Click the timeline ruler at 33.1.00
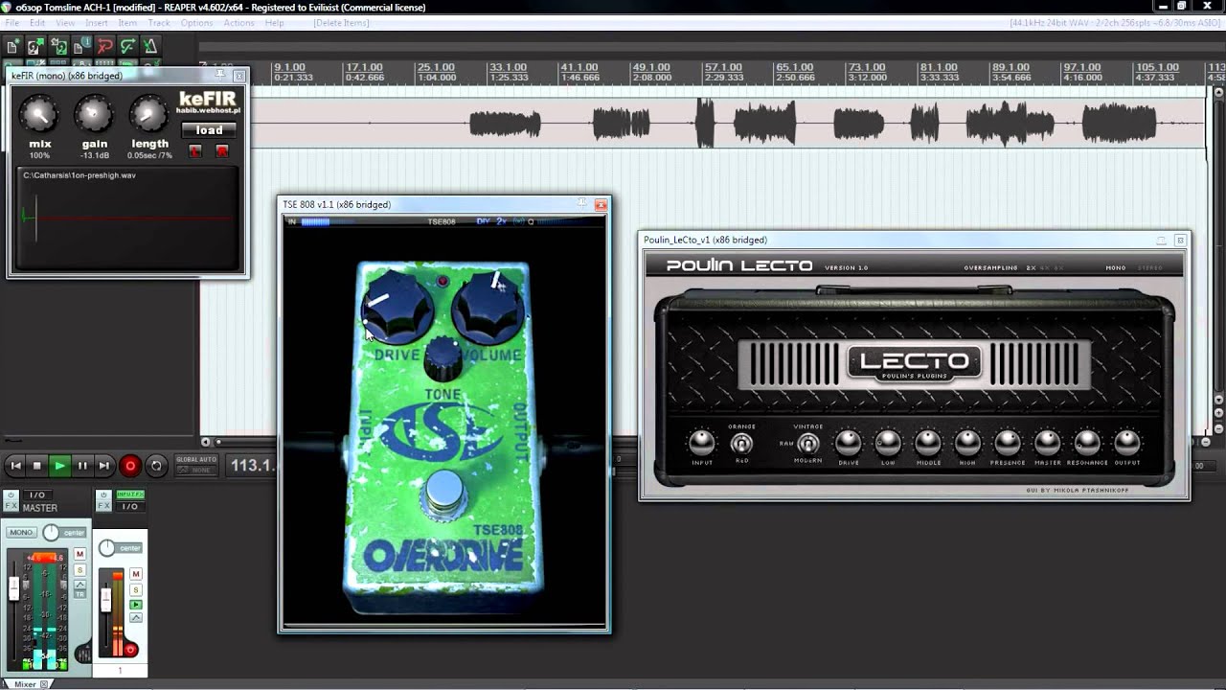This screenshot has height=690, width=1226. (508, 68)
